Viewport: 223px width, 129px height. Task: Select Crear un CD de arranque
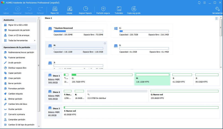19,35
